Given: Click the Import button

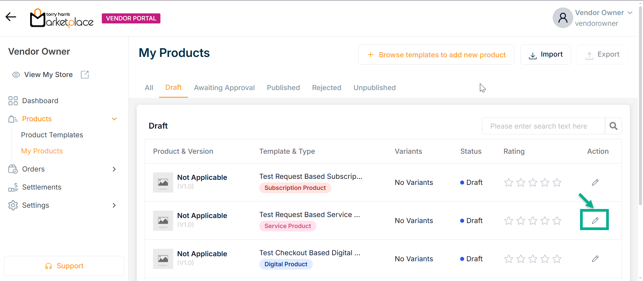Looking at the screenshot, I should (545, 55).
